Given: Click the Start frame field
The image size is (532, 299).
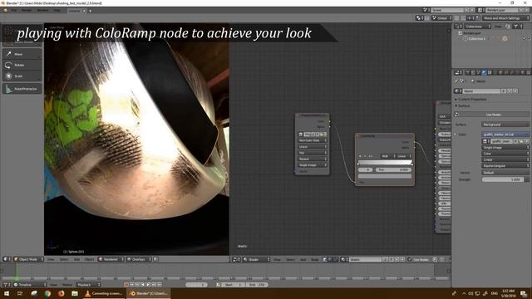Looking at the screenshot, I should pyautogui.click(x=234, y=285).
